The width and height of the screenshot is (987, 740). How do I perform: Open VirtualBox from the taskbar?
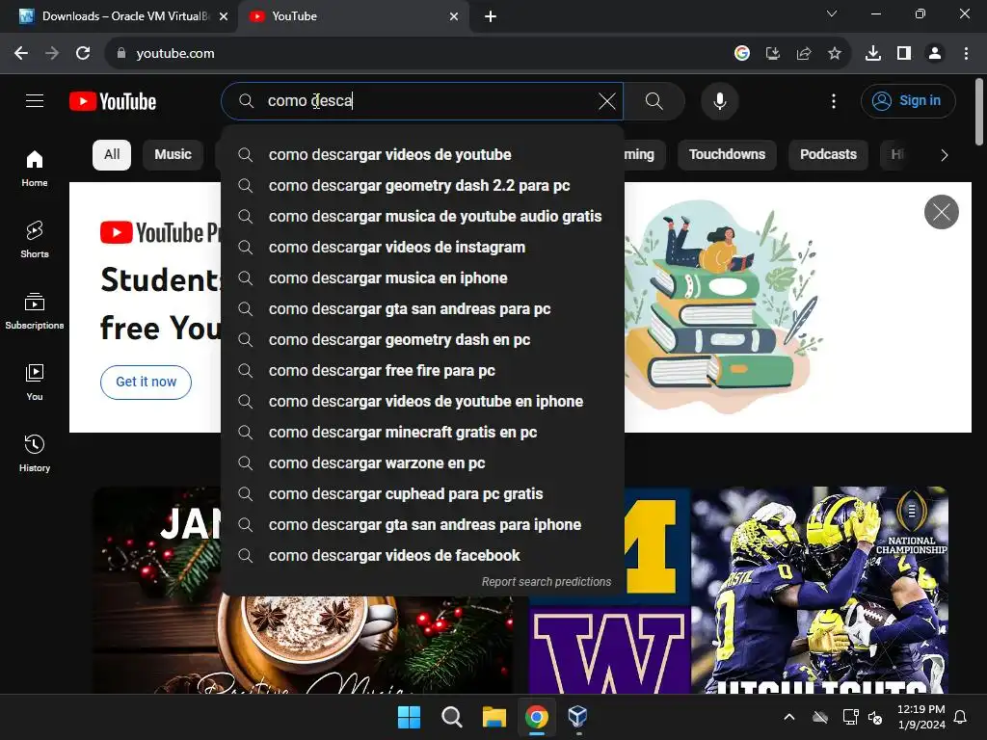pyautogui.click(x=578, y=717)
